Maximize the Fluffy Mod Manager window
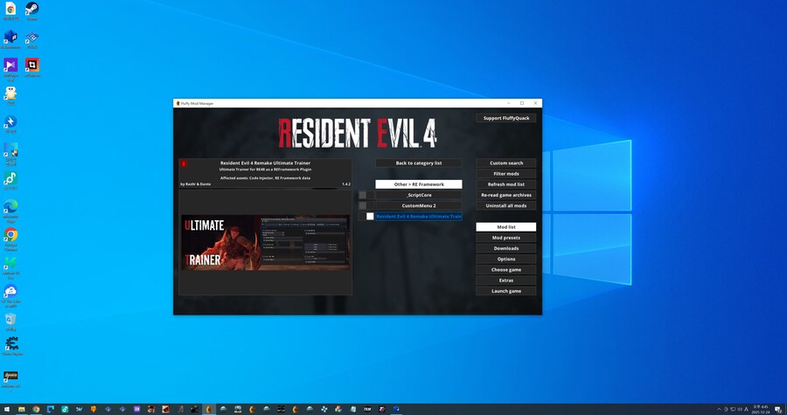 coord(522,103)
